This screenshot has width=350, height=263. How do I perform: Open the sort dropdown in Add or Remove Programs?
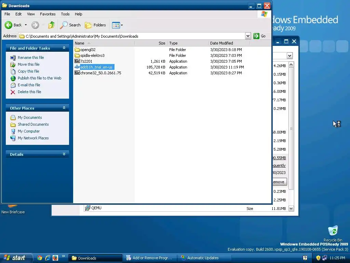pyautogui.click(x=290, y=56)
